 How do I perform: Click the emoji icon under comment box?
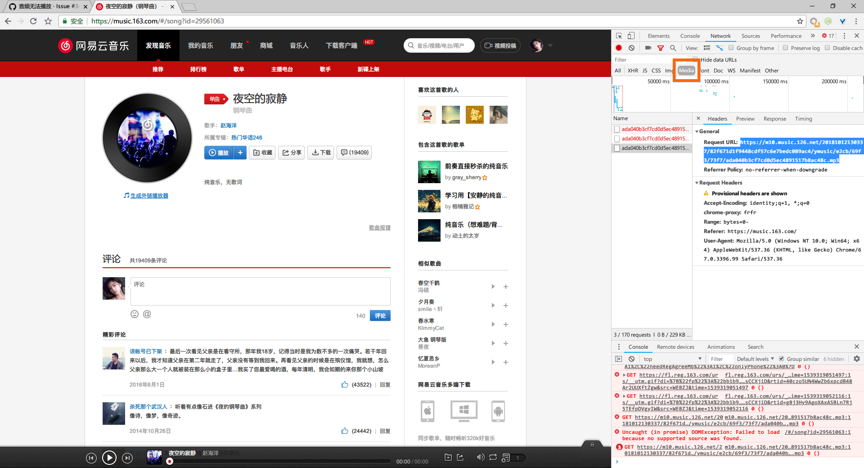[135, 314]
